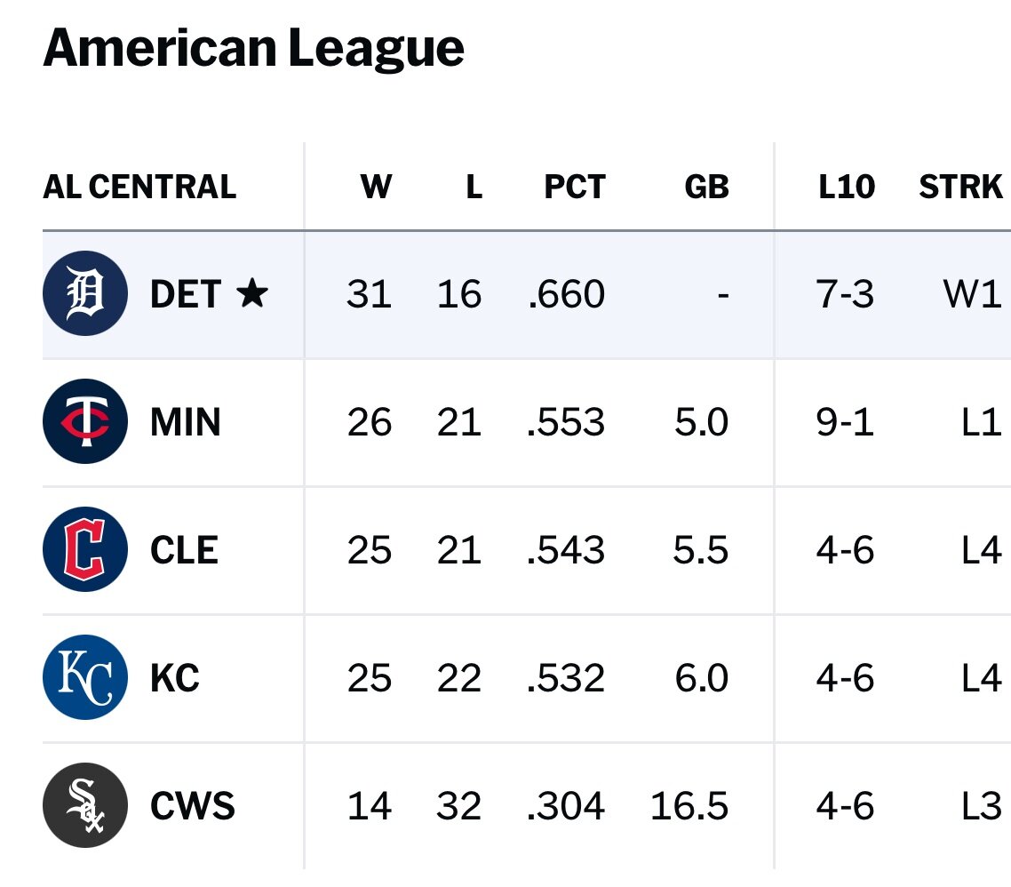Click the GB column header
Viewport: 1011px width, 887px height.
(707, 187)
